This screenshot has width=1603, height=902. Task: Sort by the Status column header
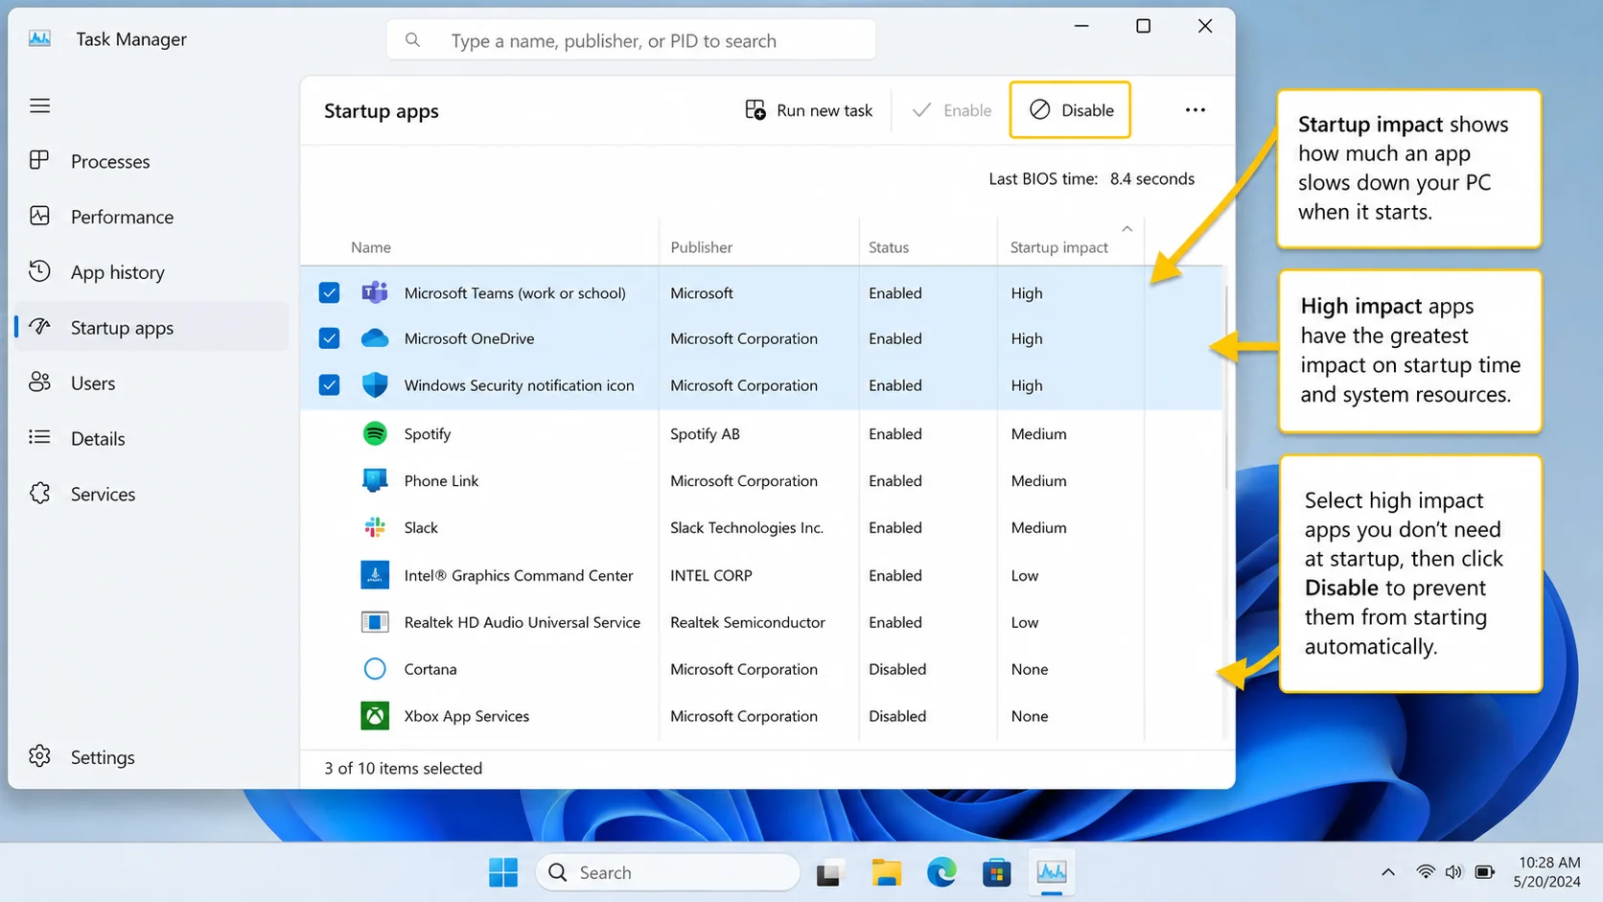(889, 247)
